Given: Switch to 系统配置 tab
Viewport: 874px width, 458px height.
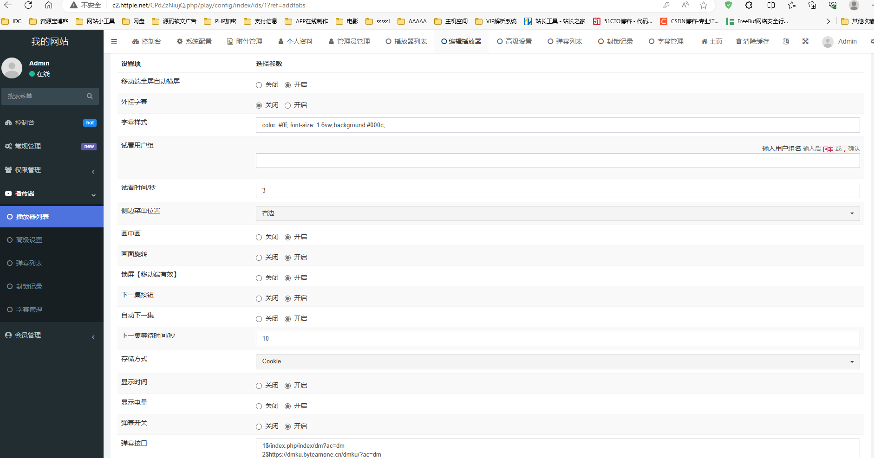Looking at the screenshot, I should point(194,41).
